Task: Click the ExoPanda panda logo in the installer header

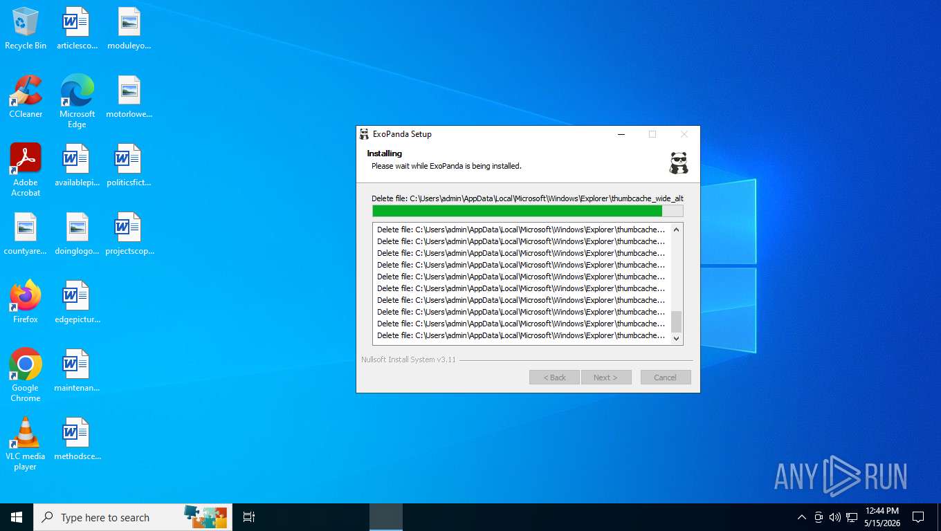Action: coord(679,162)
